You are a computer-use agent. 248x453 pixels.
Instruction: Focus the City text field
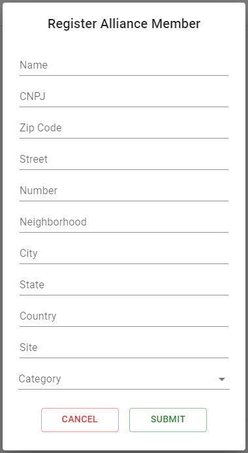124,254
